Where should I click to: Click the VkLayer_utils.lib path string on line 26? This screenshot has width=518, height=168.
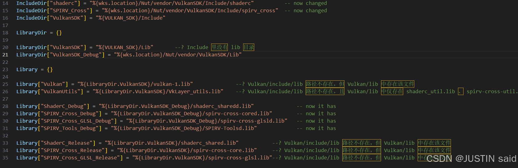158,92
